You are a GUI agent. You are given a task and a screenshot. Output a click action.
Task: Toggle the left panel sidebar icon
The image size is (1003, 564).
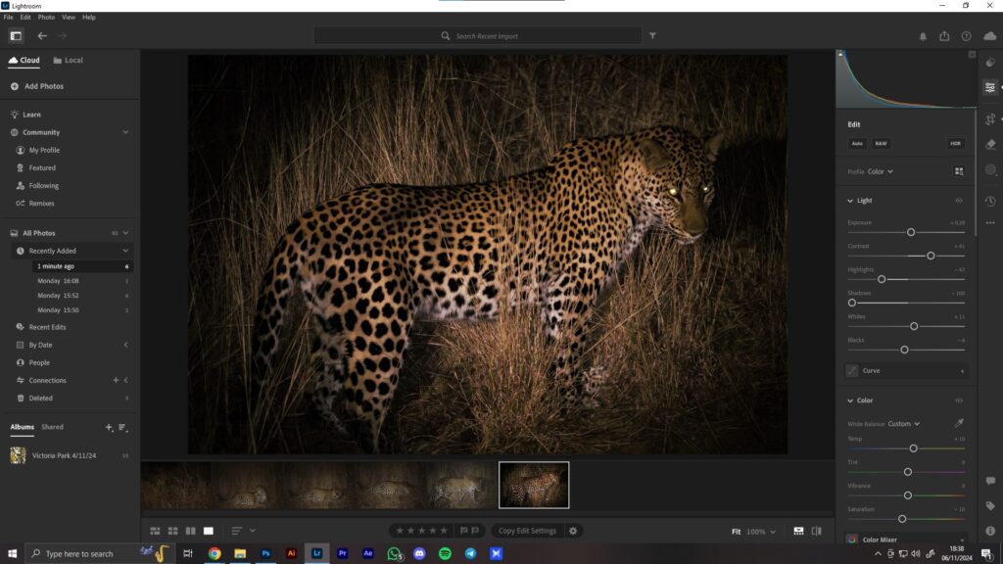click(16, 36)
